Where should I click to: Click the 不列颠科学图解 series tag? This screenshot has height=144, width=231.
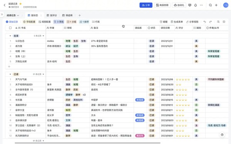click(x=216, y=79)
